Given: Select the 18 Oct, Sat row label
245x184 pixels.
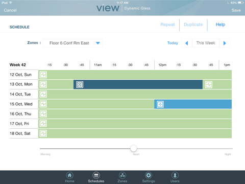Looking at the screenshot, I should click(x=20, y=133).
